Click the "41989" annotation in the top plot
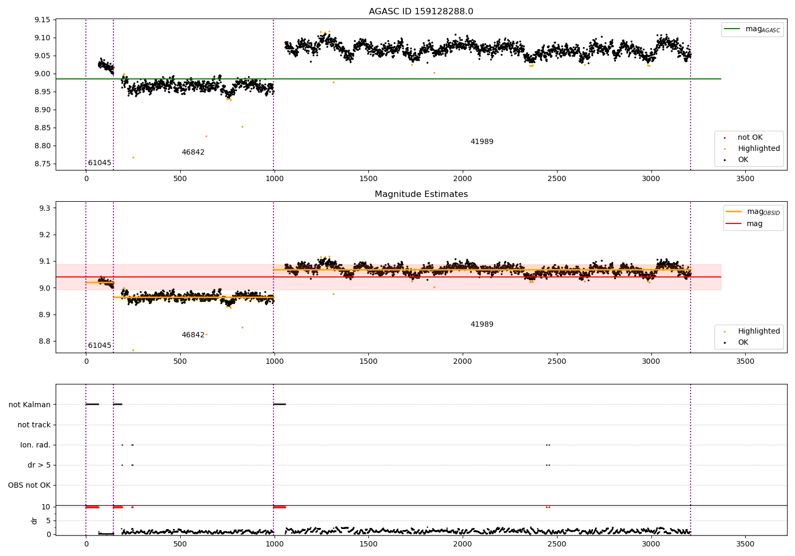This screenshot has height=556, width=795. tap(482, 142)
